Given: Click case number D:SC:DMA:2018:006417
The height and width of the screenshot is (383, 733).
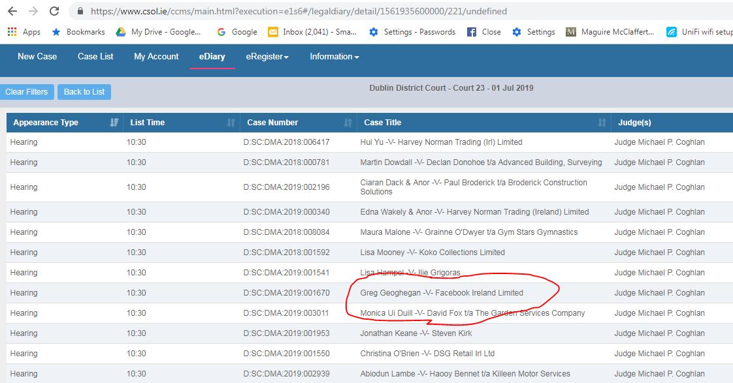Looking at the screenshot, I should pos(287,142).
